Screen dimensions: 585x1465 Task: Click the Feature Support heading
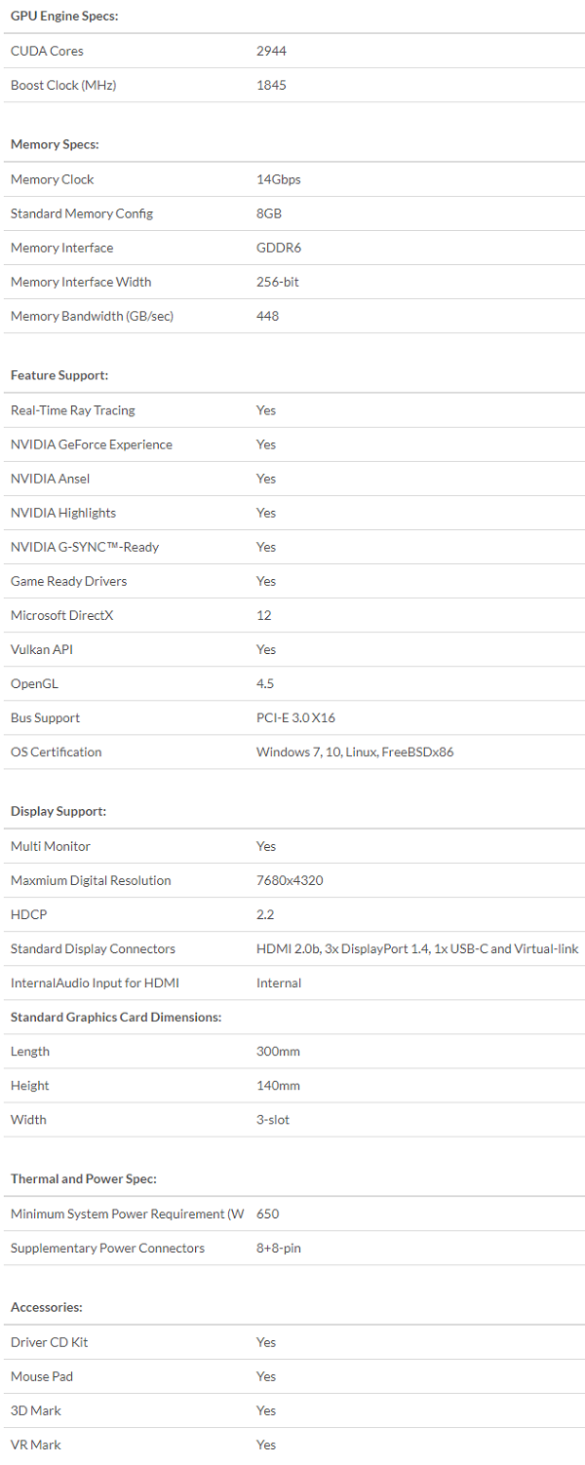pos(58,375)
